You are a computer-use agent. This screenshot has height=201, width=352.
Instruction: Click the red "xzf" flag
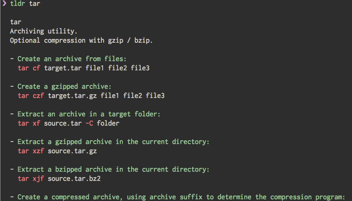(x=38, y=151)
